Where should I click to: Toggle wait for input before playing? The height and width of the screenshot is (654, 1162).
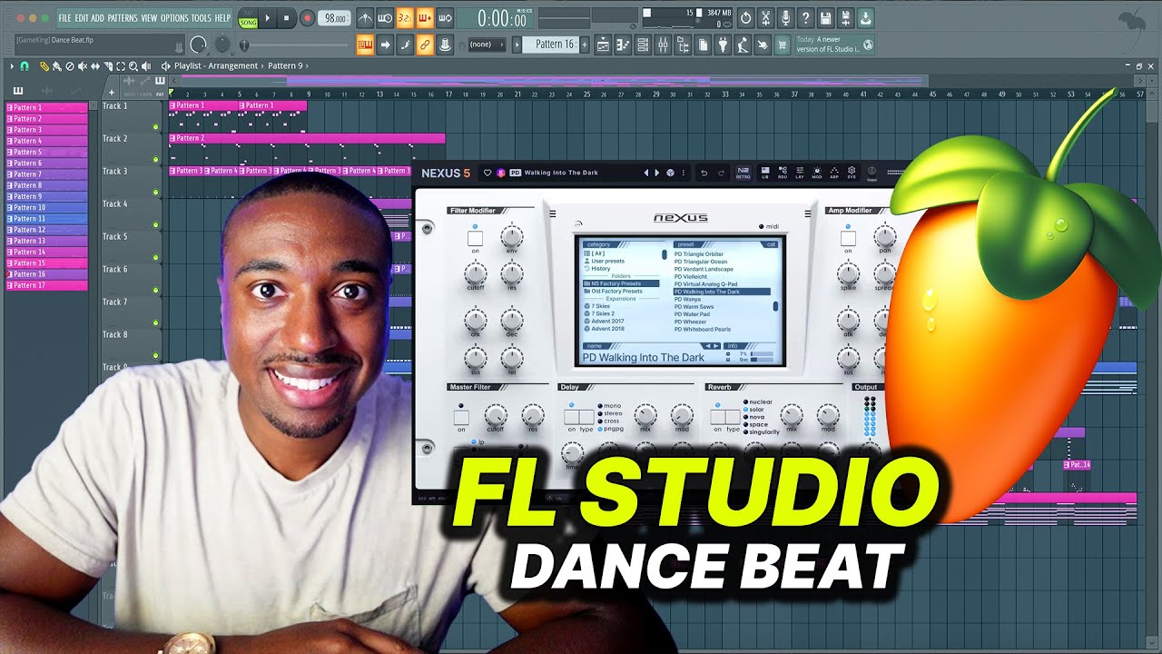click(385, 18)
